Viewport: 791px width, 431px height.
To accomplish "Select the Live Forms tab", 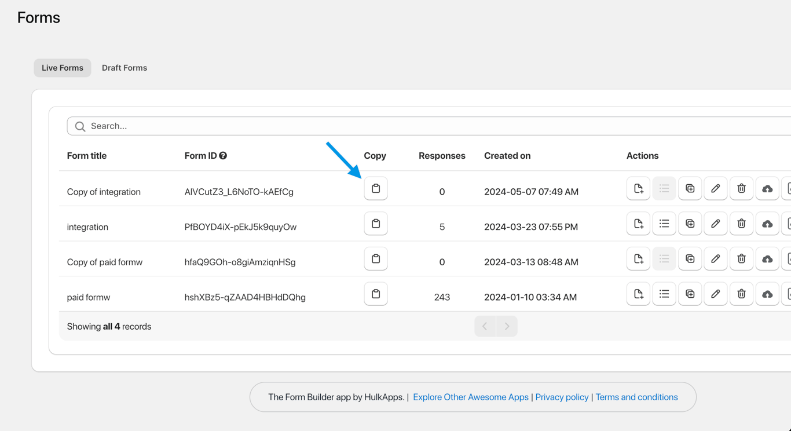I will [63, 68].
